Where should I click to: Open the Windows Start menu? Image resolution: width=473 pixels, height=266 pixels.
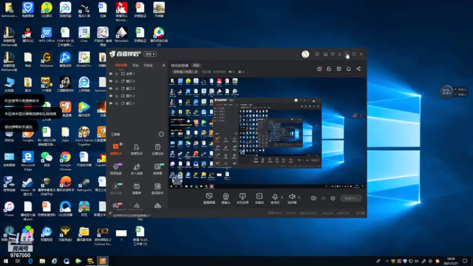[6, 261]
